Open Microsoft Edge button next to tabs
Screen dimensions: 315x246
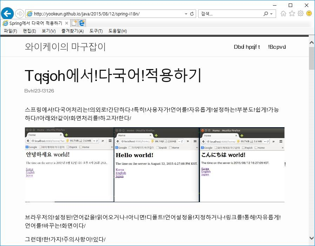point(82,23)
